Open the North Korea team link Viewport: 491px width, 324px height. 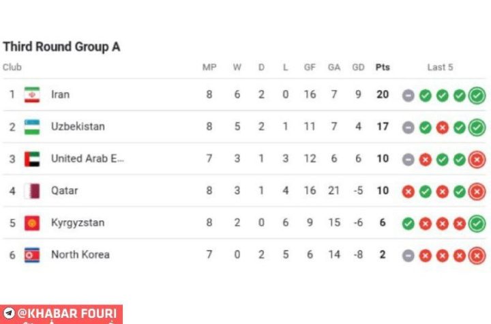[x=80, y=255]
